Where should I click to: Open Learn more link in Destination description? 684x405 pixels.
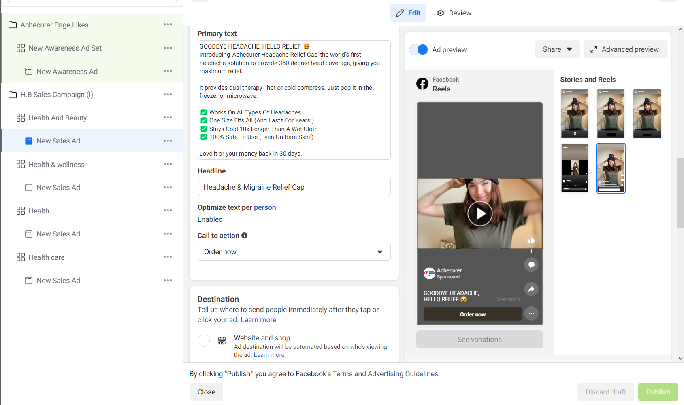[258, 320]
